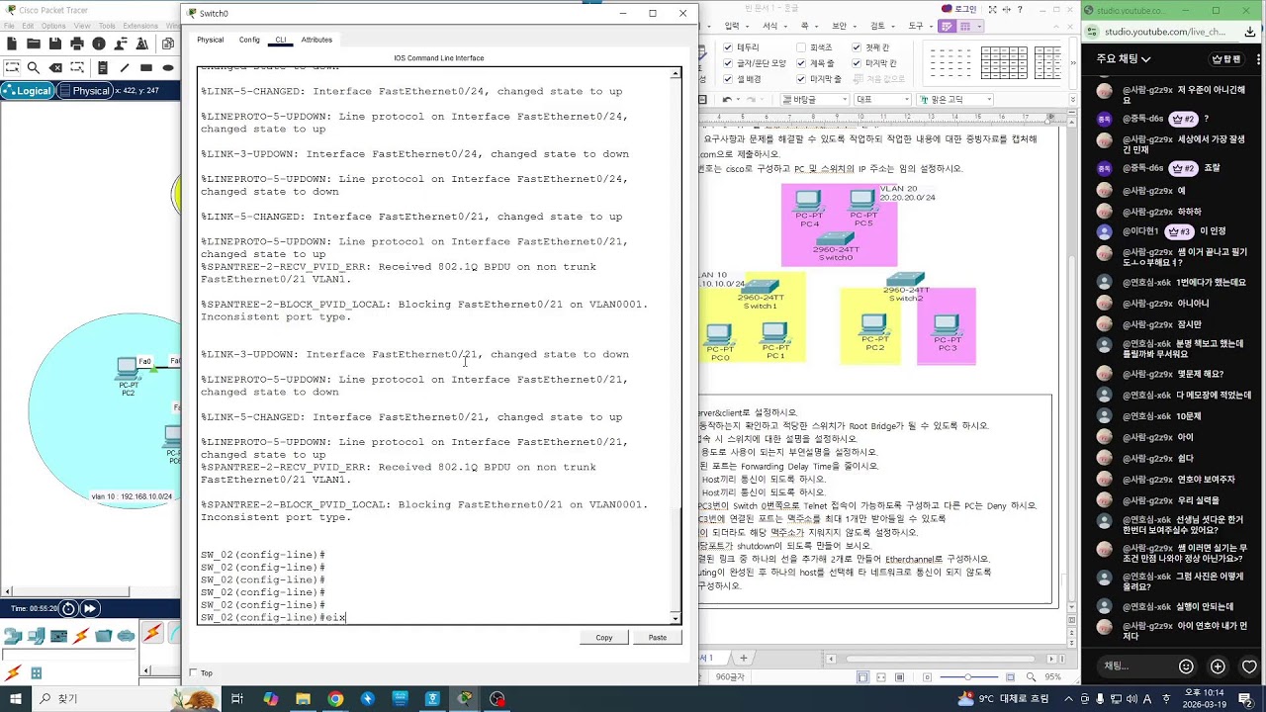Open a file via the folder icon
This screenshot has width=1266, height=712.
(x=34, y=44)
